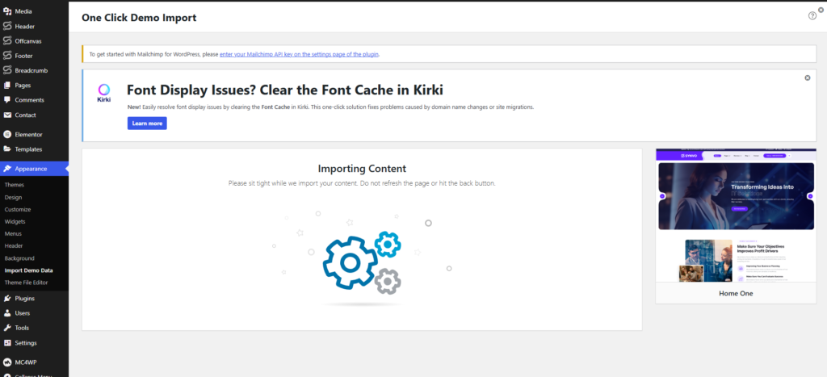The height and width of the screenshot is (377, 827).
Task: Expand the Appearance menu section
Action: [x=31, y=169]
